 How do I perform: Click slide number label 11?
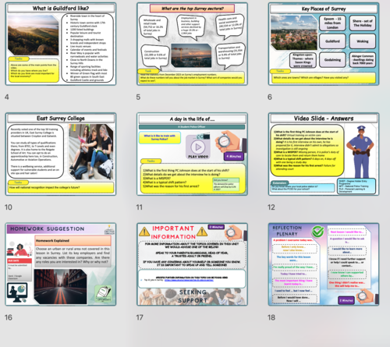[140, 207]
